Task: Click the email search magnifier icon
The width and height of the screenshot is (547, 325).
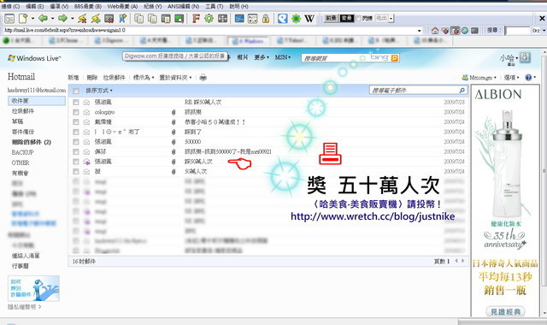Action: point(462,91)
